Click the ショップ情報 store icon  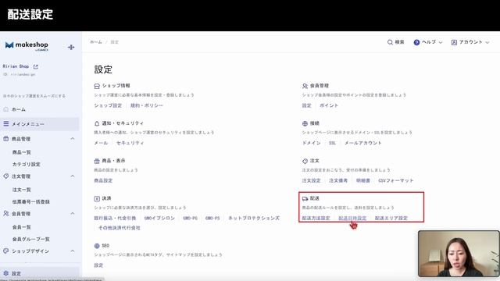coord(97,86)
